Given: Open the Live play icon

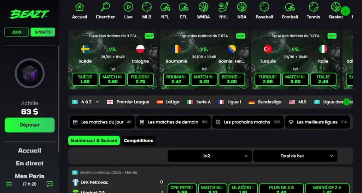Looking at the screenshot, I should pyautogui.click(x=128, y=7).
